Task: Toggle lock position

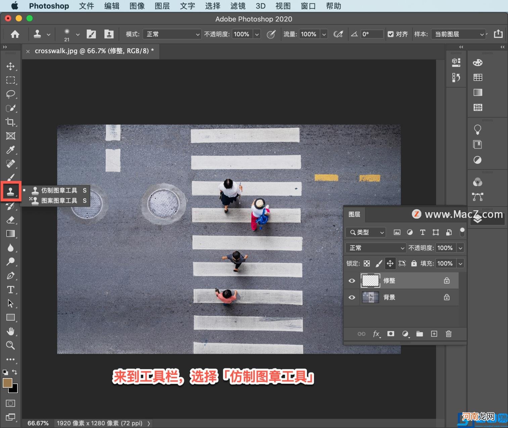Action: pyautogui.click(x=390, y=264)
